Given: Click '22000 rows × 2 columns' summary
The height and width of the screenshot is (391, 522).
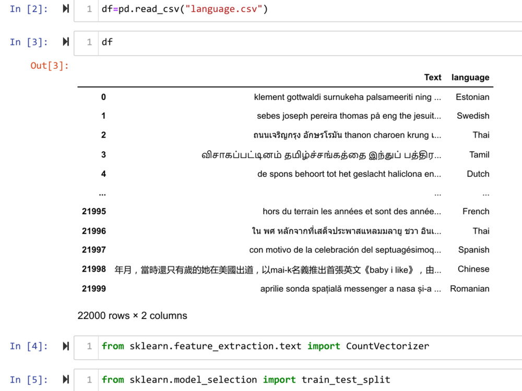Looking at the screenshot, I should 132,315.
